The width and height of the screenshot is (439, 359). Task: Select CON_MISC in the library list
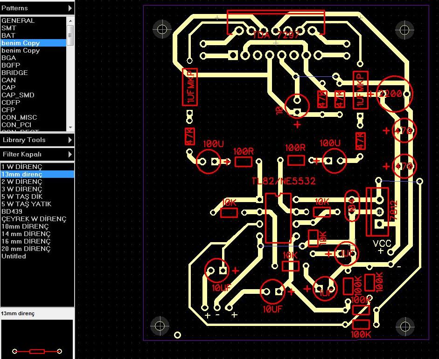tap(19, 117)
